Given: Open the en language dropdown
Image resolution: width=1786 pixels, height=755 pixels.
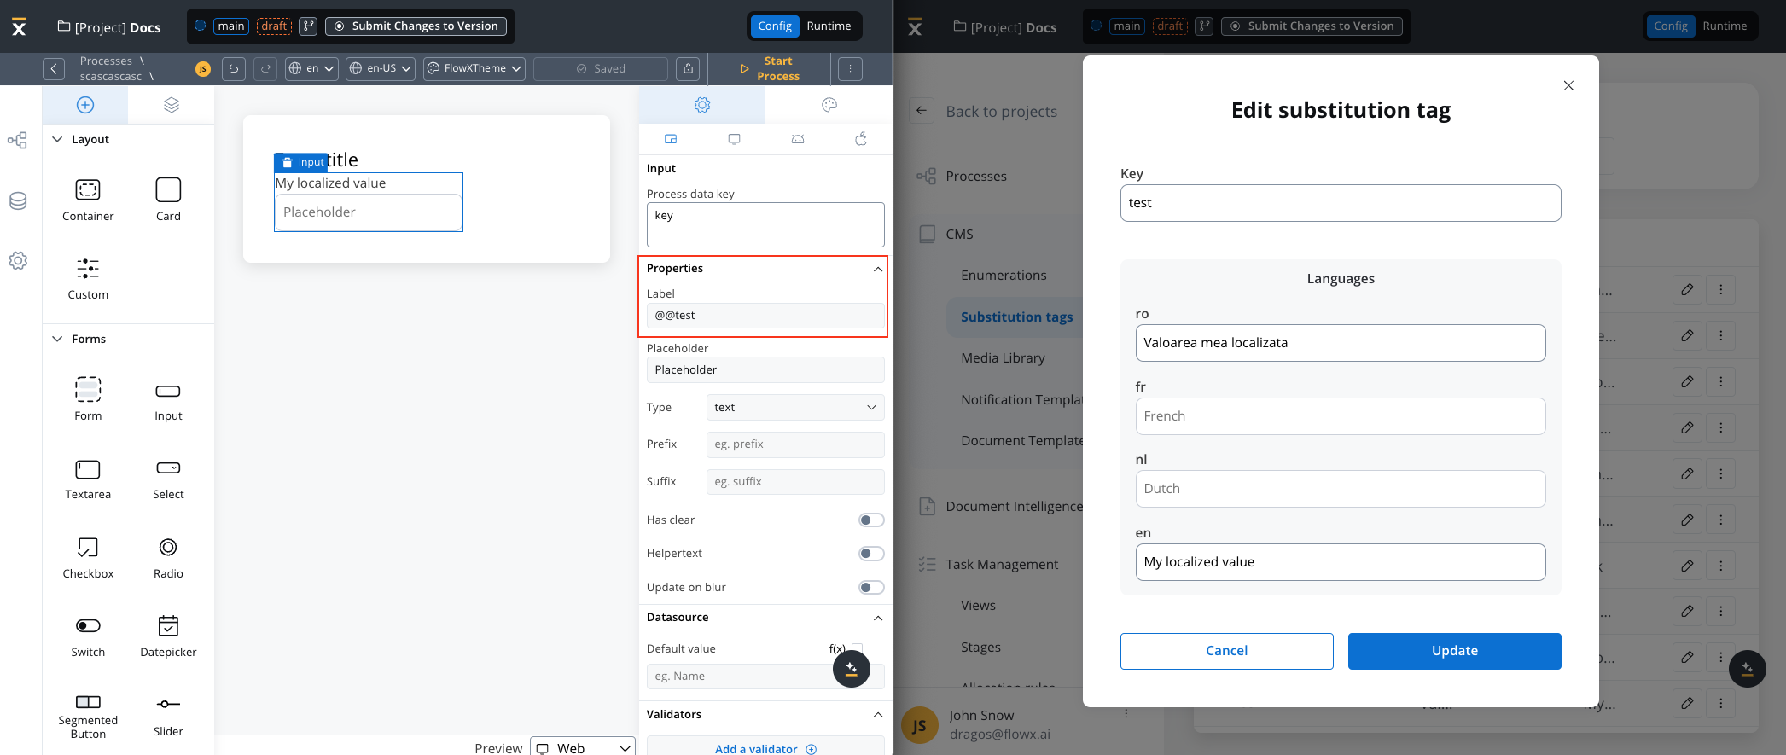Looking at the screenshot, I should click(x=311, y=68).
